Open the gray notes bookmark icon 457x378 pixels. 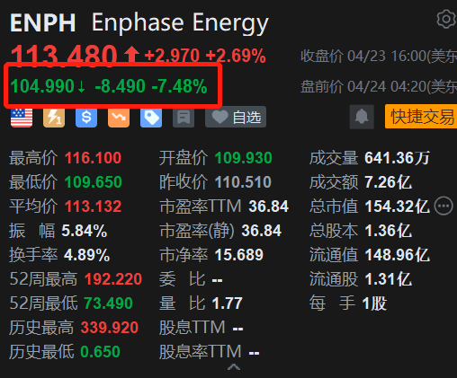pyautogui.click(x=184, y=117)
